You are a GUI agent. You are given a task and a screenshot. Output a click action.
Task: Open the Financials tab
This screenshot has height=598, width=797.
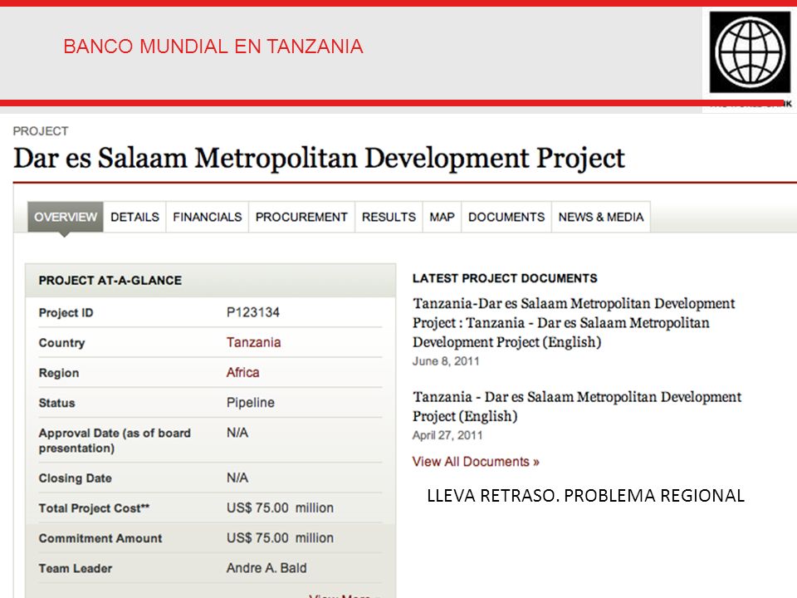(x=208, y=217)
